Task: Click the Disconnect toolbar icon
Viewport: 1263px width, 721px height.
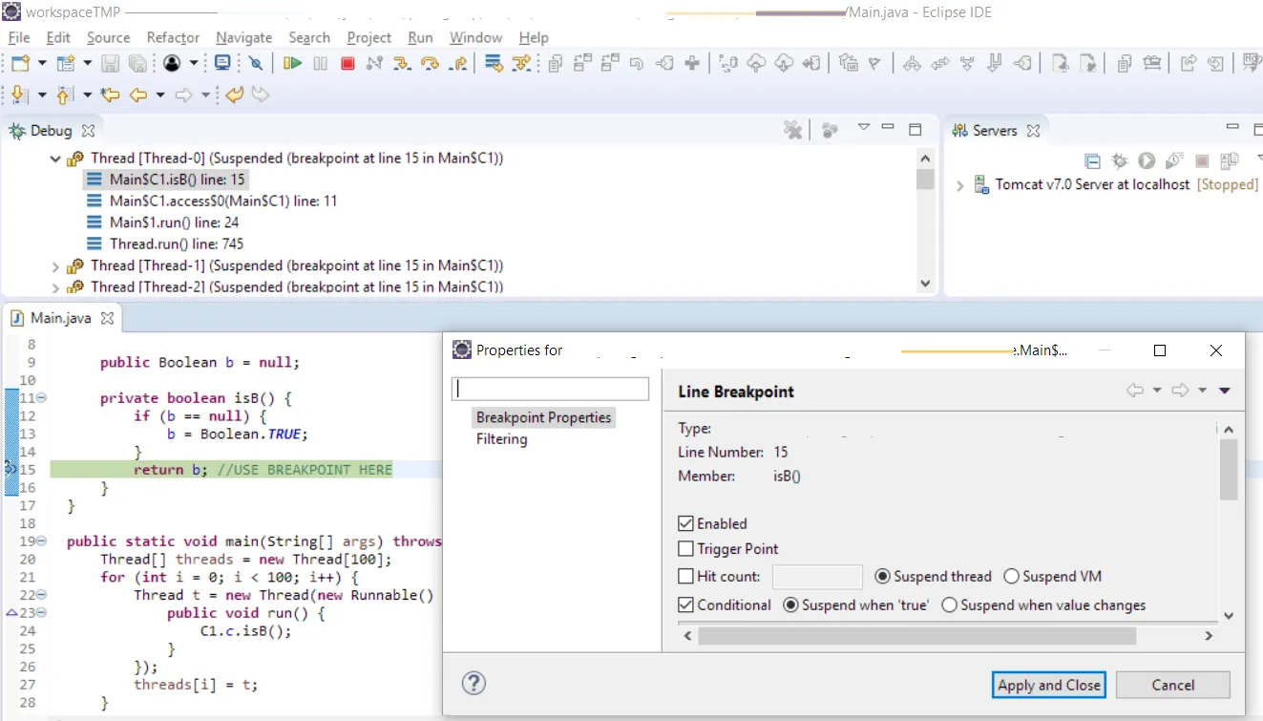Action: click(x=374, y=64)
